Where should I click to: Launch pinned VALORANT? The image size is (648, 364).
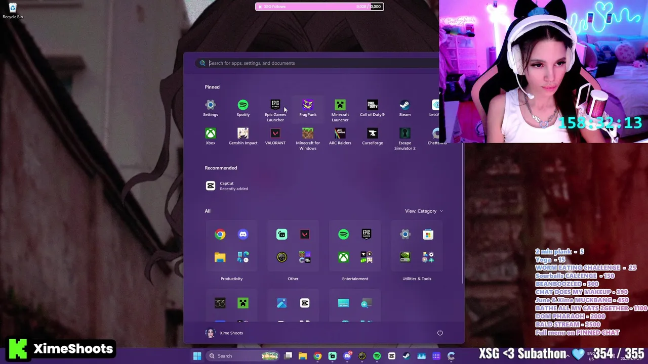pos(275,136)
